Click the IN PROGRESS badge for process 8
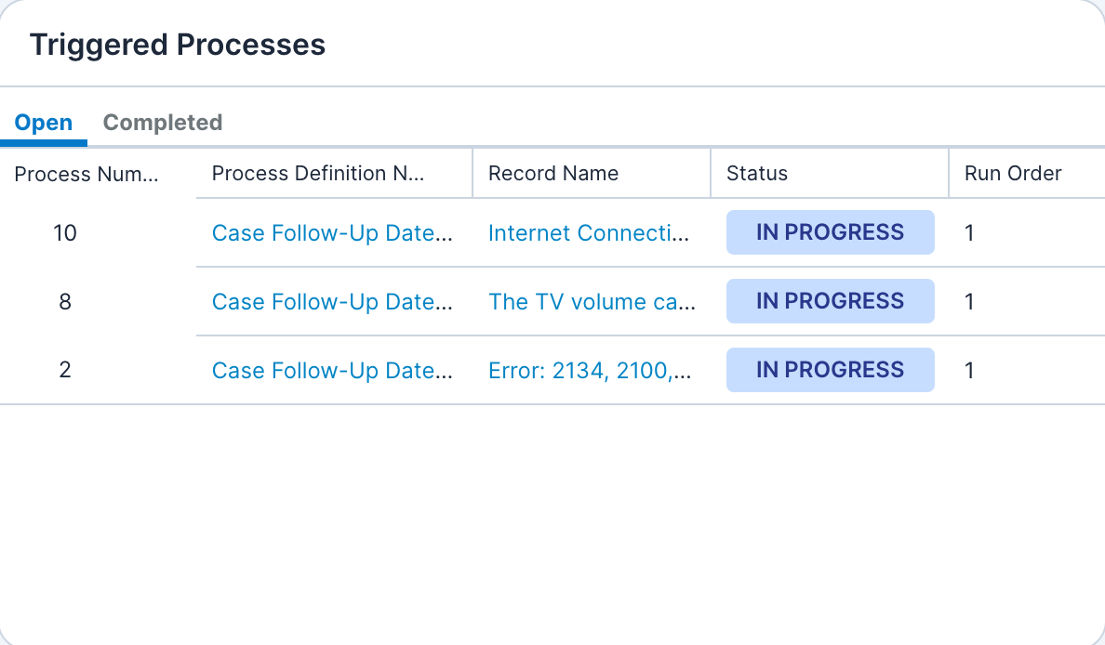Screen dimensions: 1105x645 [x=830, y=301]
